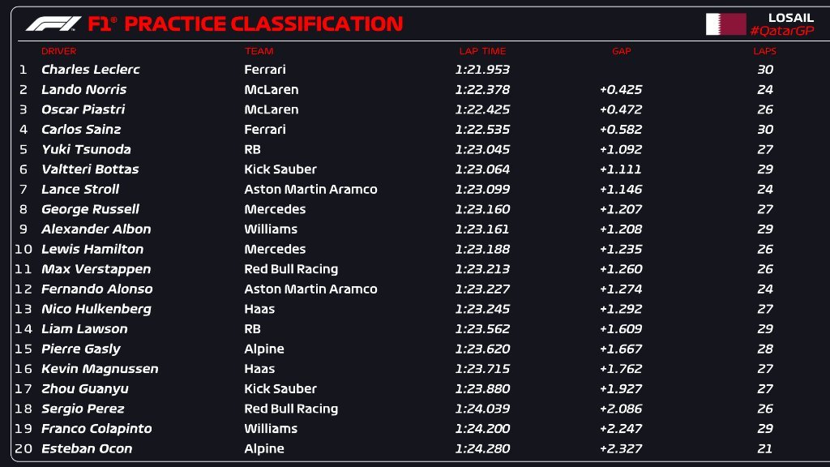
Task: Click Leclerc's lap time 1:21.953
Action: [482, 70]
